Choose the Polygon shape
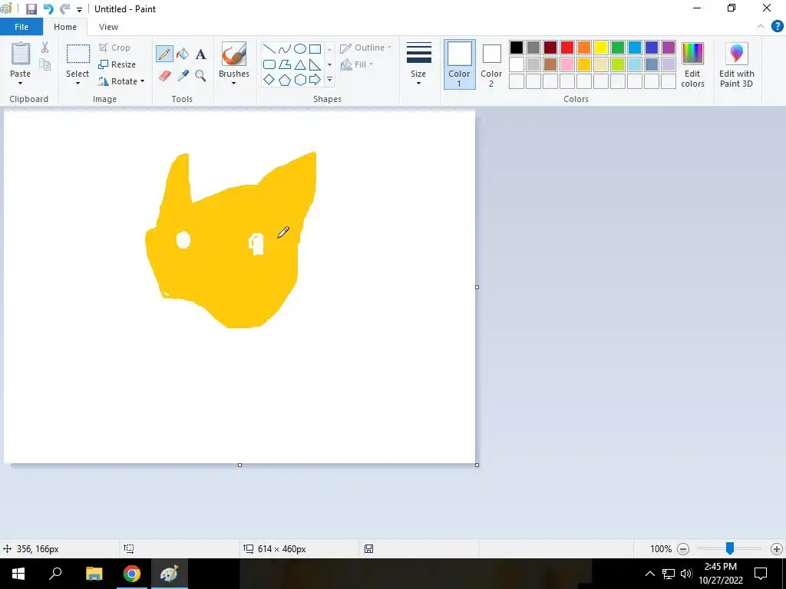This screenshot has width=786, height=589. pyautogui.click(x=285, y=64)
